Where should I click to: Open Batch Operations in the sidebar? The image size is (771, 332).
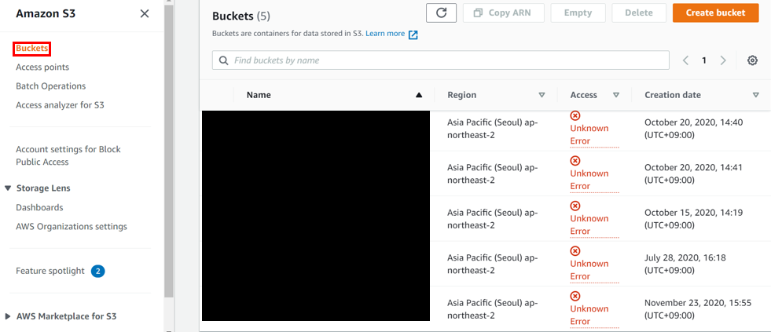pyautogui.click(x=50, y=86)
